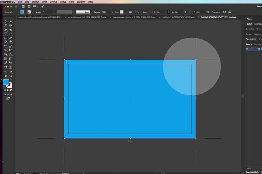
Task: Select the Blend tool
Action: pyautogui.click(x=11, y=63)
